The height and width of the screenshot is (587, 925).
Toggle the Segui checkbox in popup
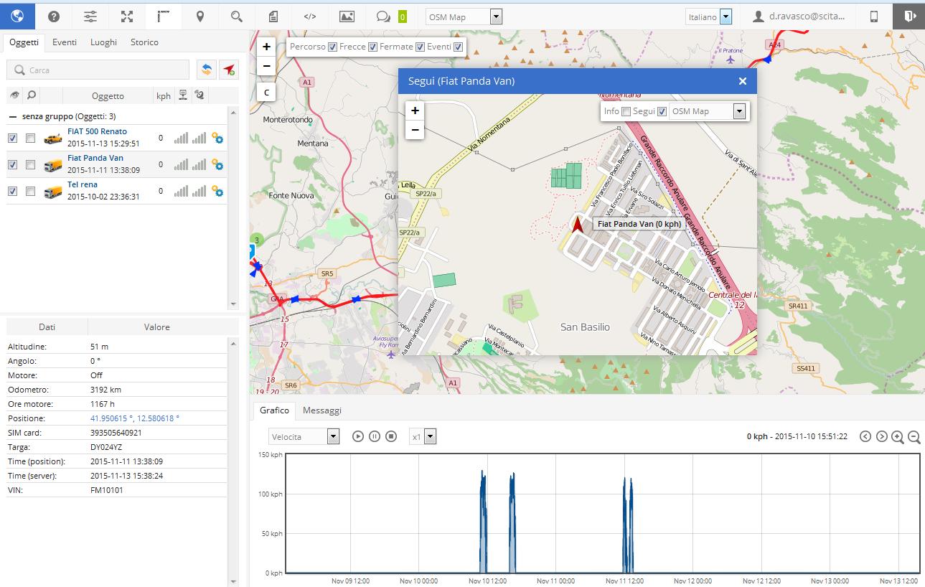tap(662, 111)
